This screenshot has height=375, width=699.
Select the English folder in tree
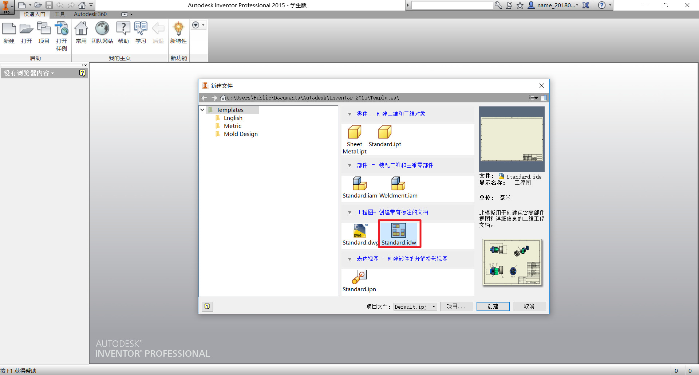tap(233, 118)
